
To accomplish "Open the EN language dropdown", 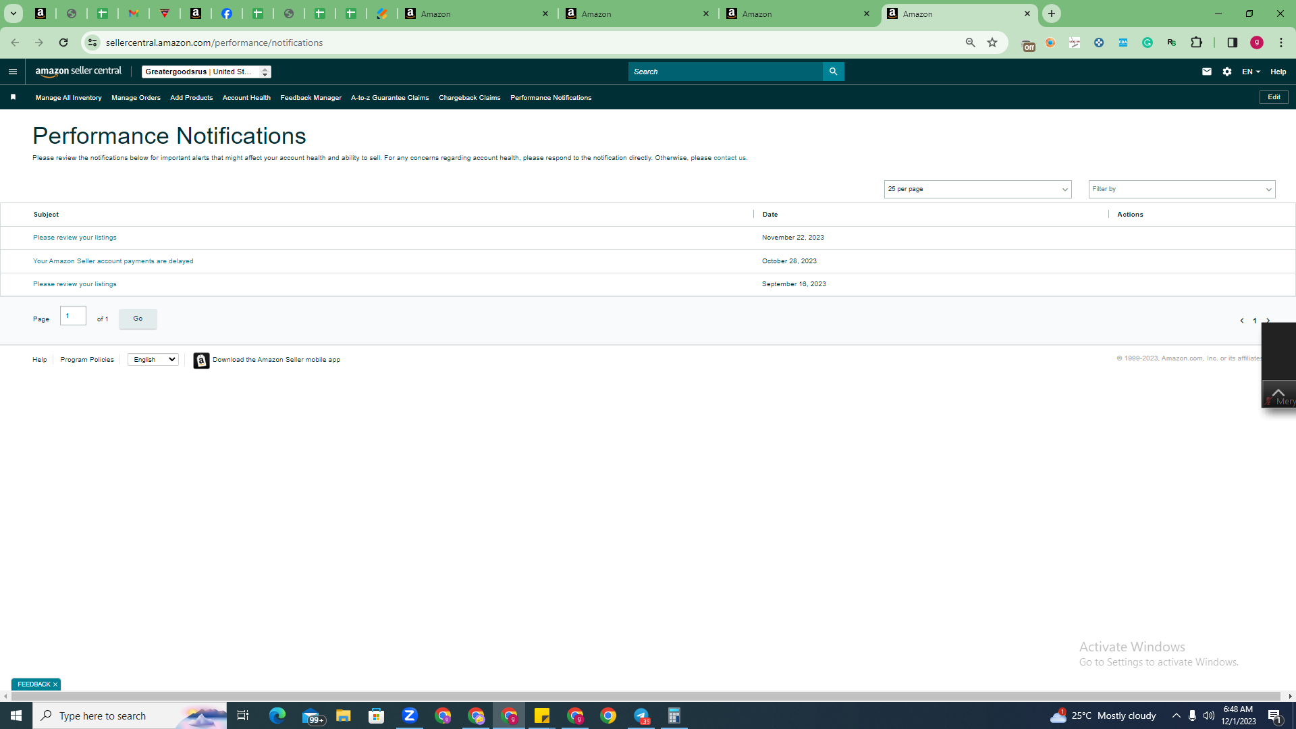I will pos(1251,72).
